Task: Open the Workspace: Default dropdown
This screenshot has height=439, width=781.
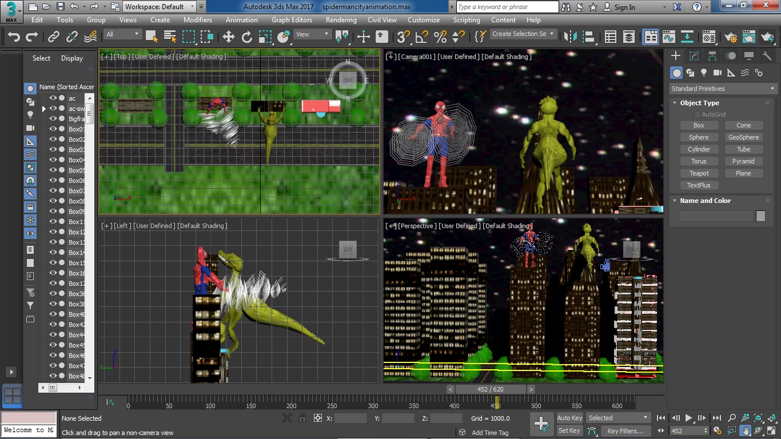Action: 160,7
